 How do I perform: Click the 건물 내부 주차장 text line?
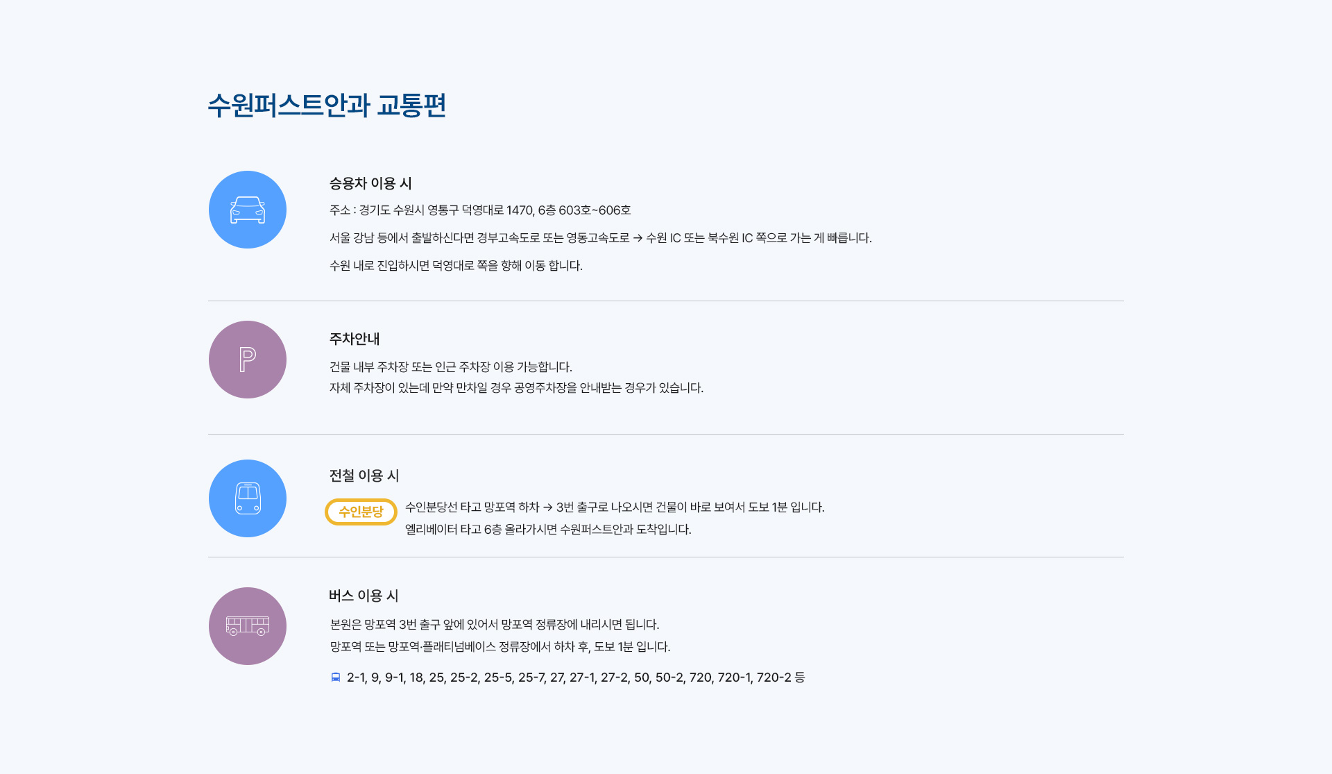(x=451, y=367)
